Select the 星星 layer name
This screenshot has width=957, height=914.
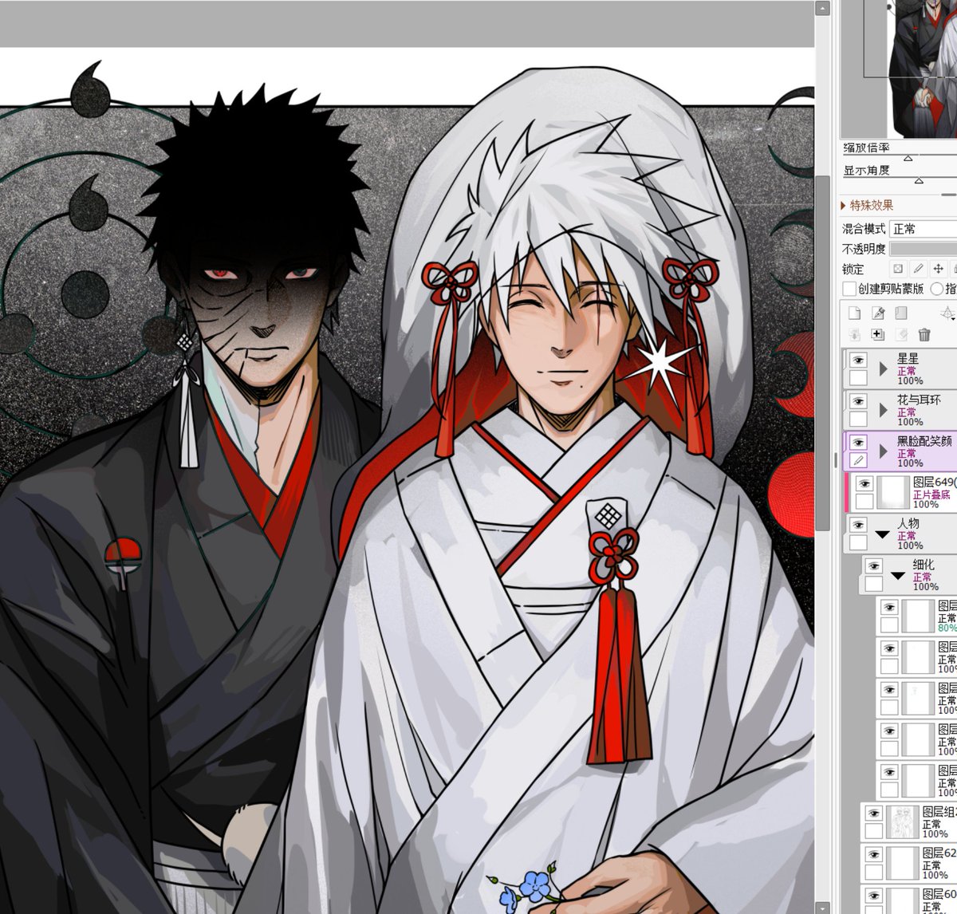tap(908, 359)
